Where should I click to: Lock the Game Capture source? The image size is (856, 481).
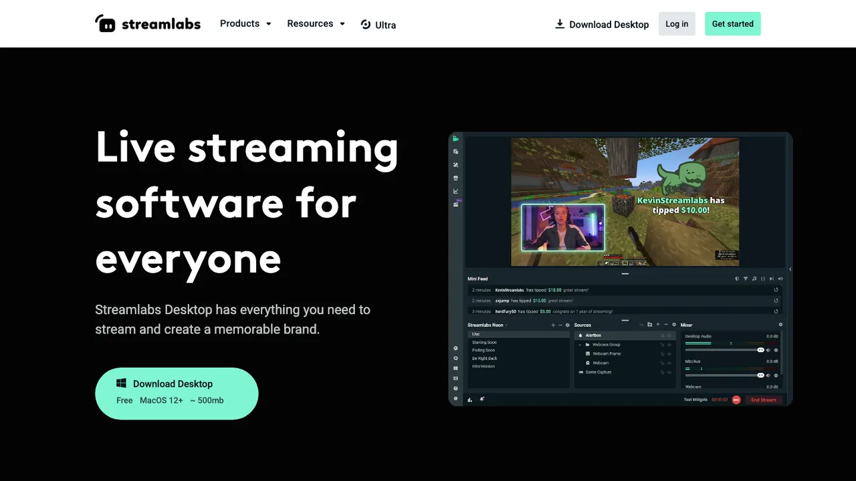662,372
